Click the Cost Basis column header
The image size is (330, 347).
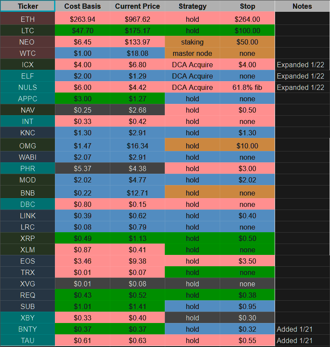(82, 6)
